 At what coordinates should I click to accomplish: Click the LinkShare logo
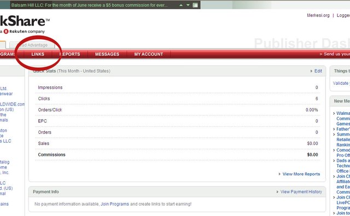point(24,21)
